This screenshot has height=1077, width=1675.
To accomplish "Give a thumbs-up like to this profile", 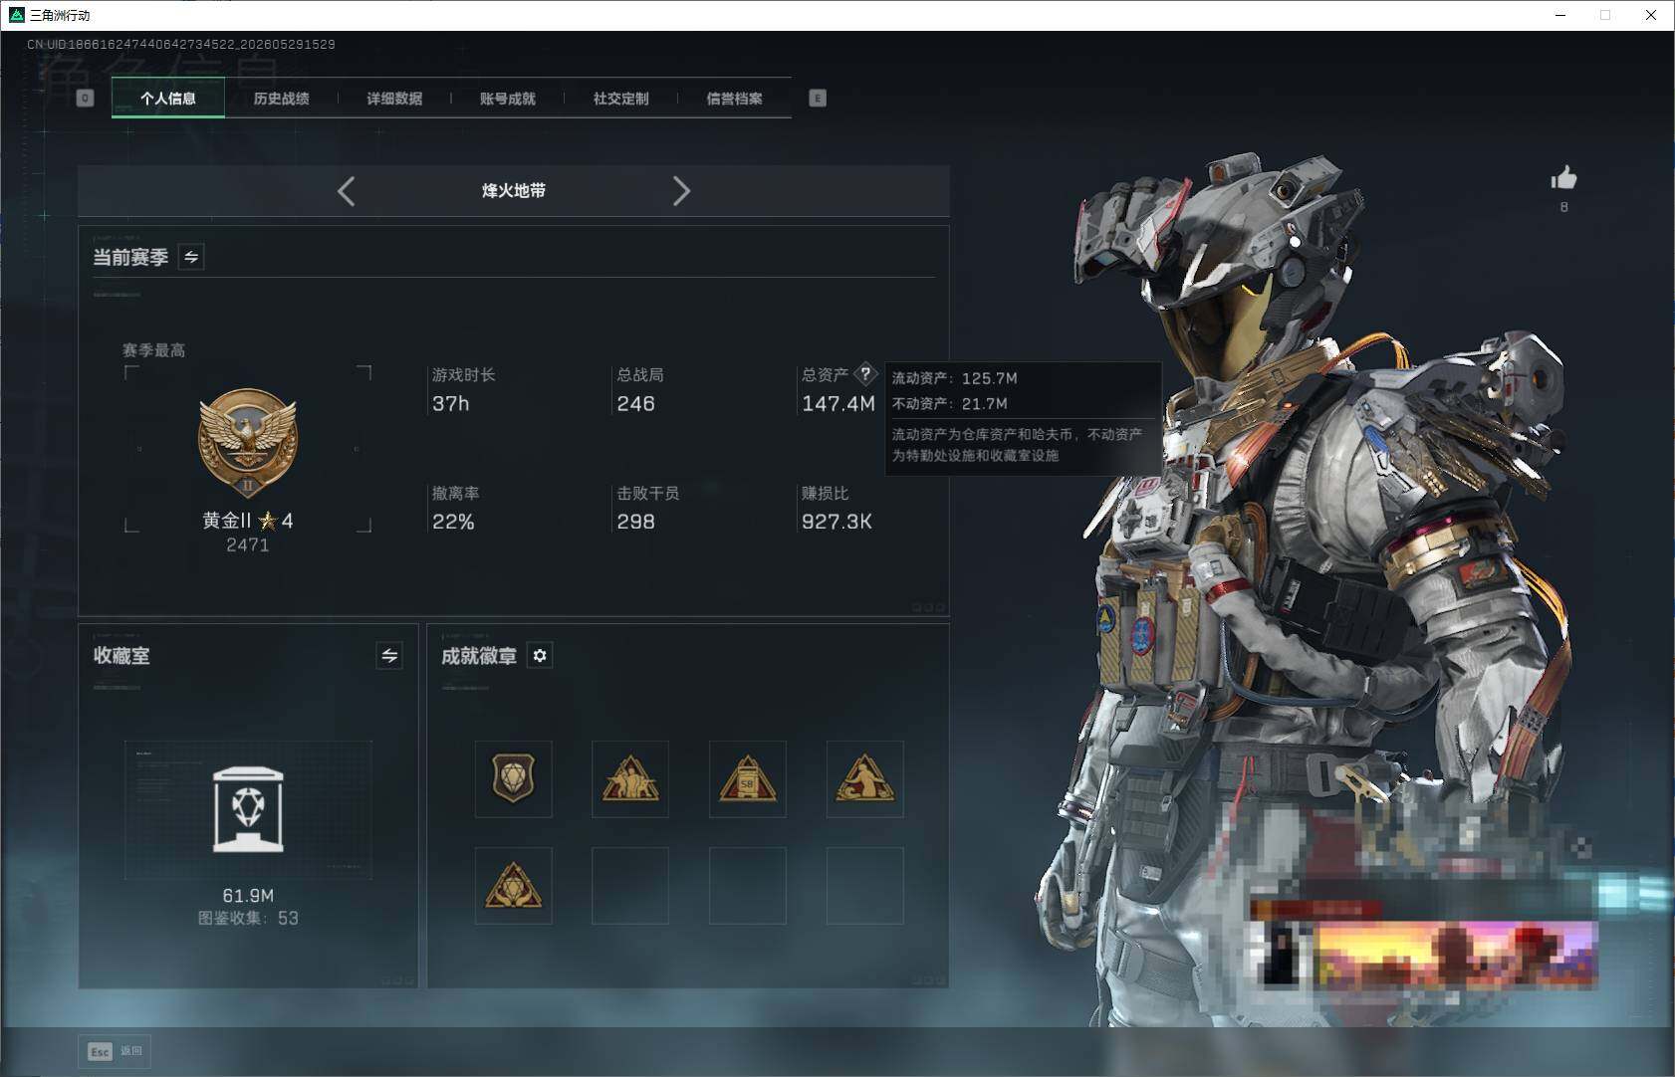I will (x=1563, y=178).
